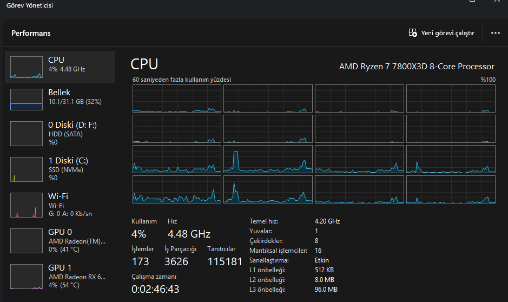
Task: Click the first logical processor graph in the grid
Action: click(x=176, y=99)
